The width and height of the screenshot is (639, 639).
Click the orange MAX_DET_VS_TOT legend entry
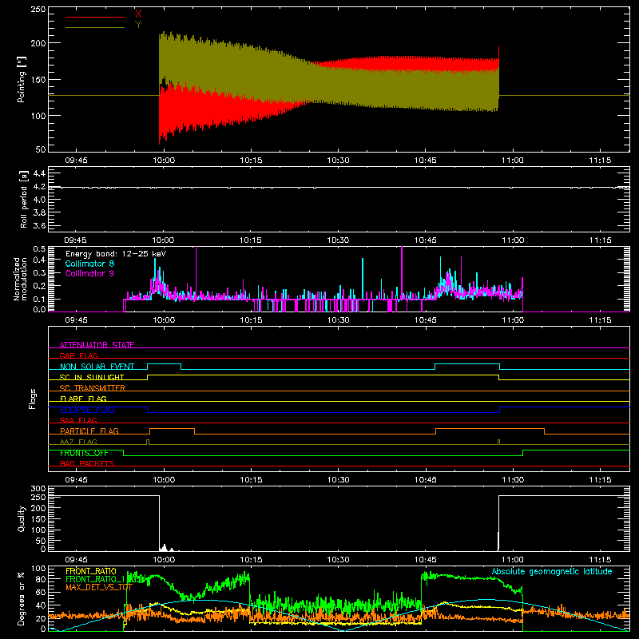click(x=99, y=587)
